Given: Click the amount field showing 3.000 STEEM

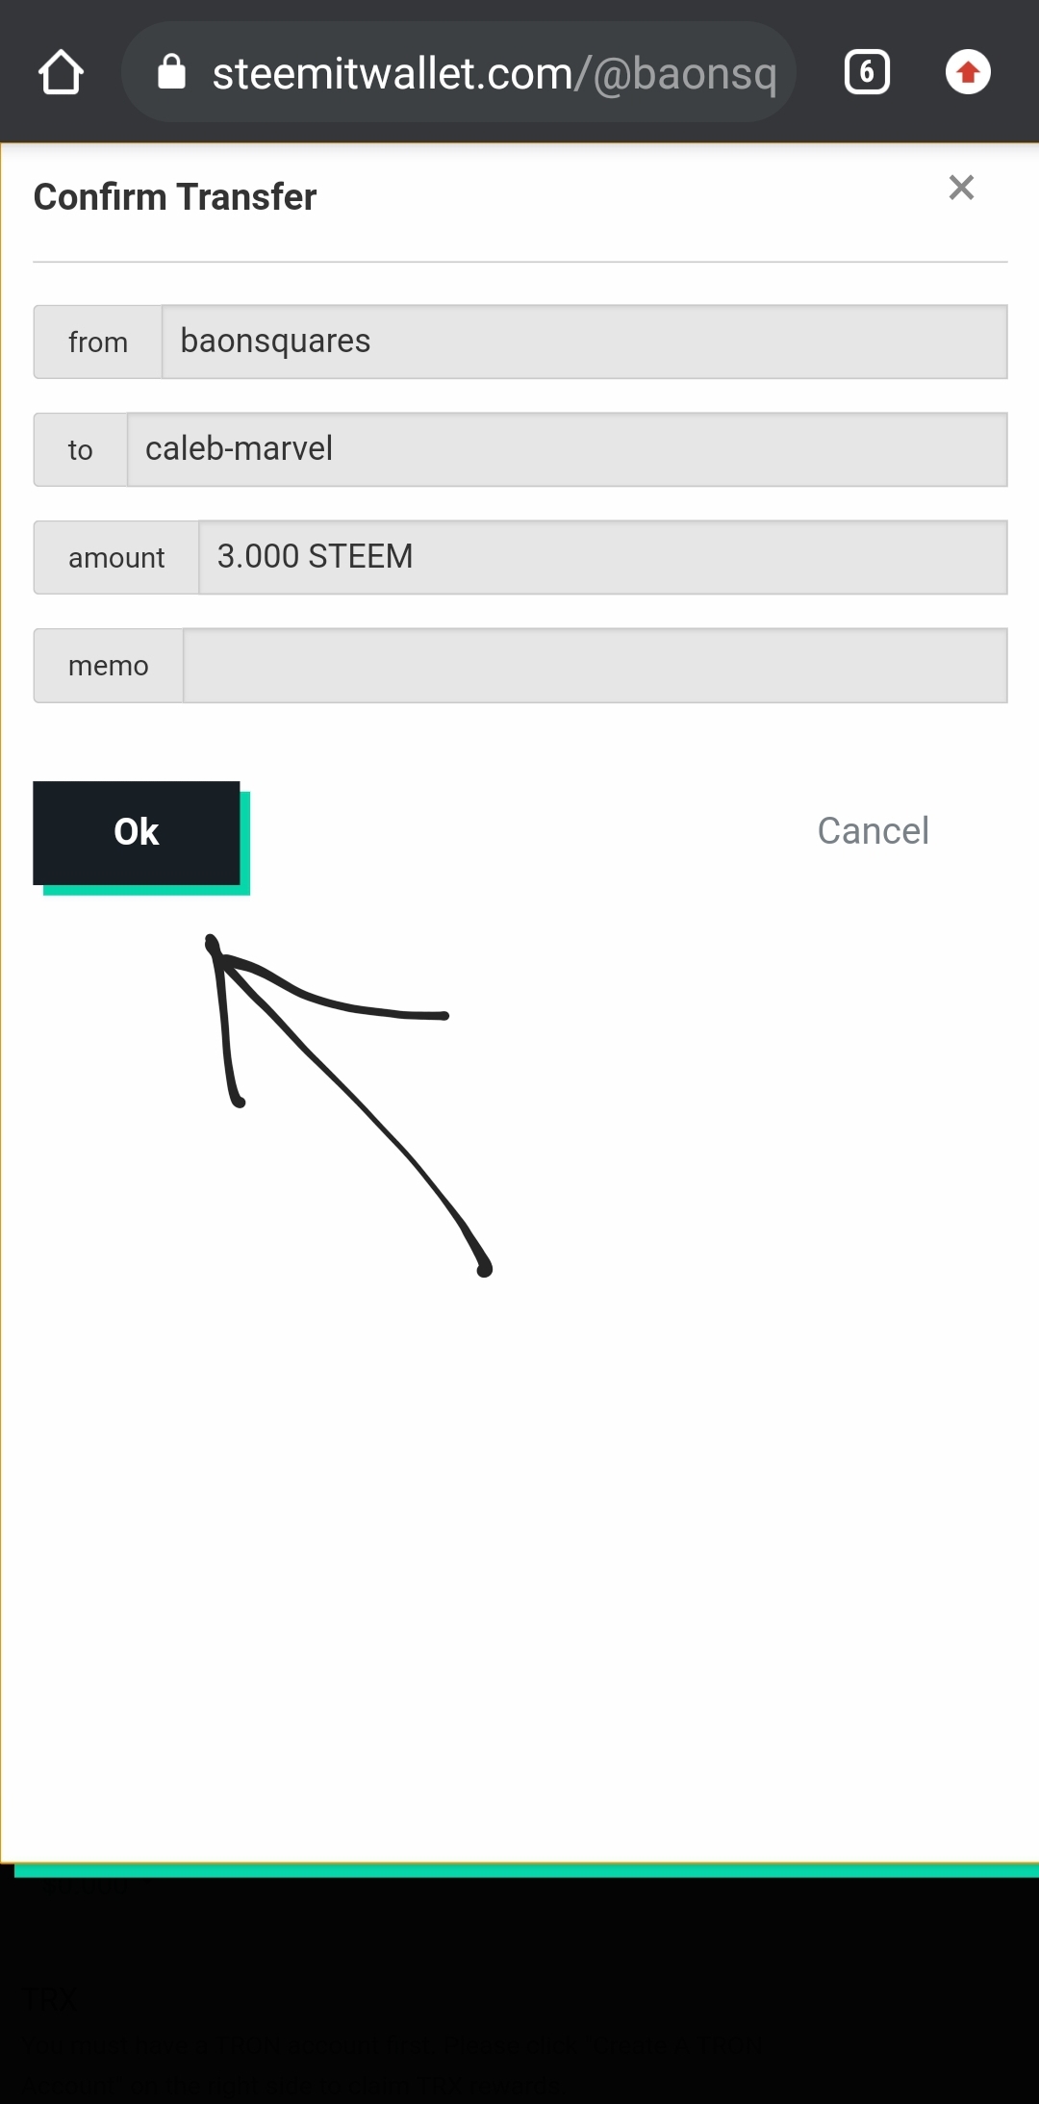Looking at the screenshot, I should pyautogui.click(x=603, y=557).
